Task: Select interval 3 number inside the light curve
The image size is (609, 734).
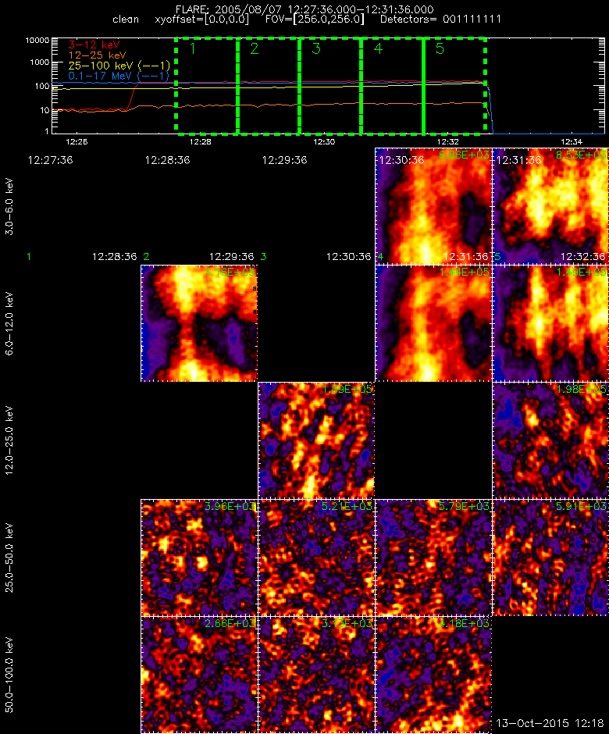Action: tap(316, 48)
